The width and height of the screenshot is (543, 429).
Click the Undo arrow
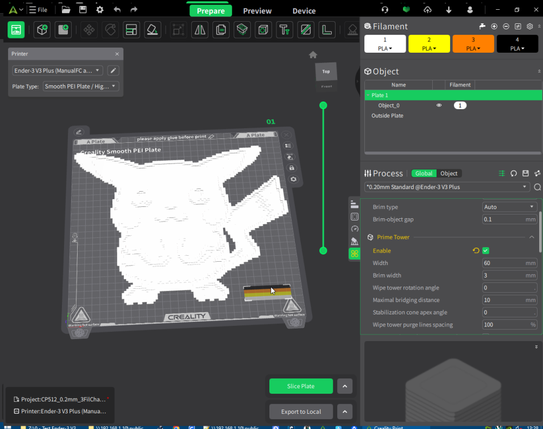(x=117, y=10)
